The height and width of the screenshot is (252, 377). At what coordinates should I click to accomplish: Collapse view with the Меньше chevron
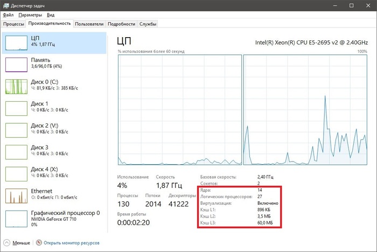[x=7, y=243]
